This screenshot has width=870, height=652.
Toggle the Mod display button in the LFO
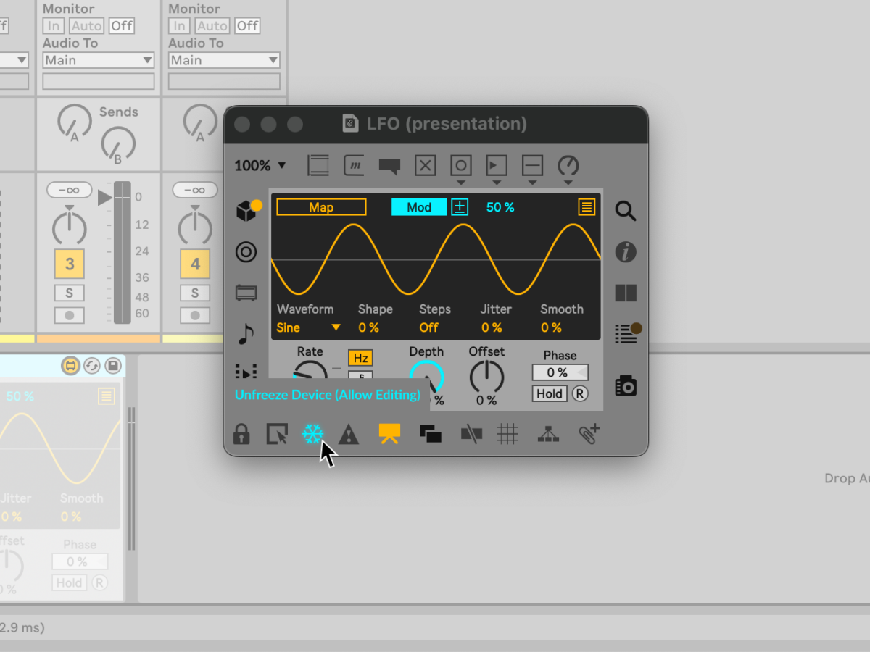[x=418, y=206]
